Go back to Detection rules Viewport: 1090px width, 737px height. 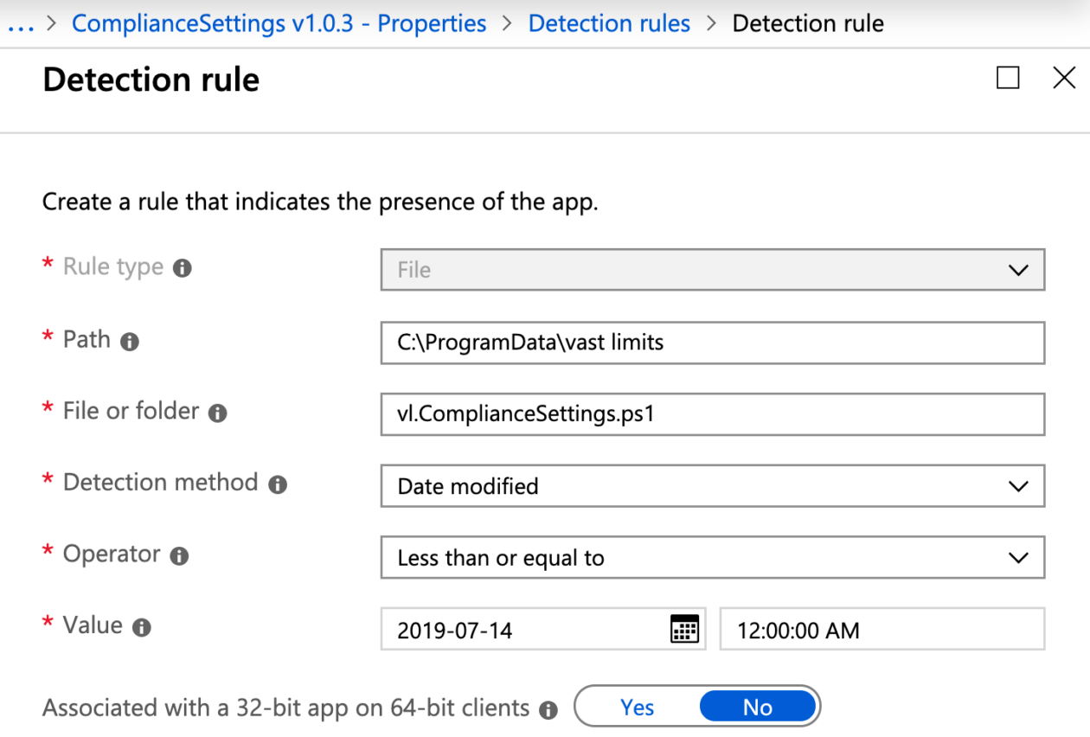coord(608,23)
